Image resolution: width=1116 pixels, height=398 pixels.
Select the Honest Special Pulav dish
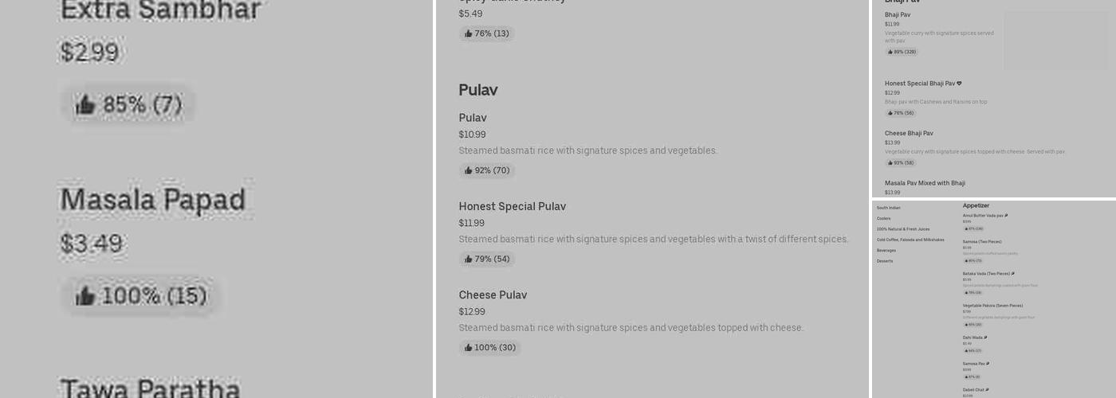[x=512, y=207]
